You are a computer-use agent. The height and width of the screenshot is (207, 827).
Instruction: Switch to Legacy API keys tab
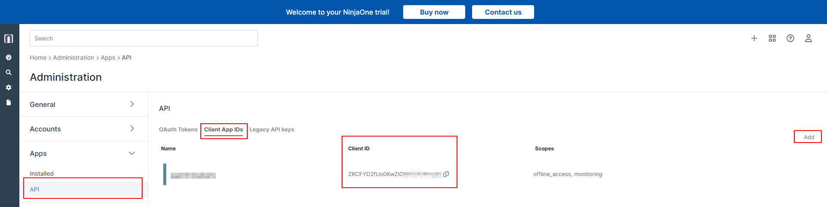tap(272, 129)
